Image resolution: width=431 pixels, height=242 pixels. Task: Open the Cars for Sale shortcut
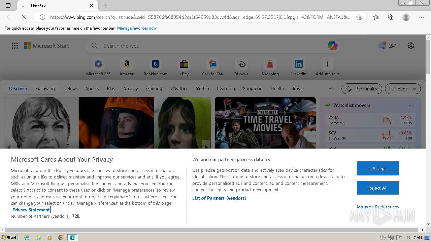(x=213, y=67)
